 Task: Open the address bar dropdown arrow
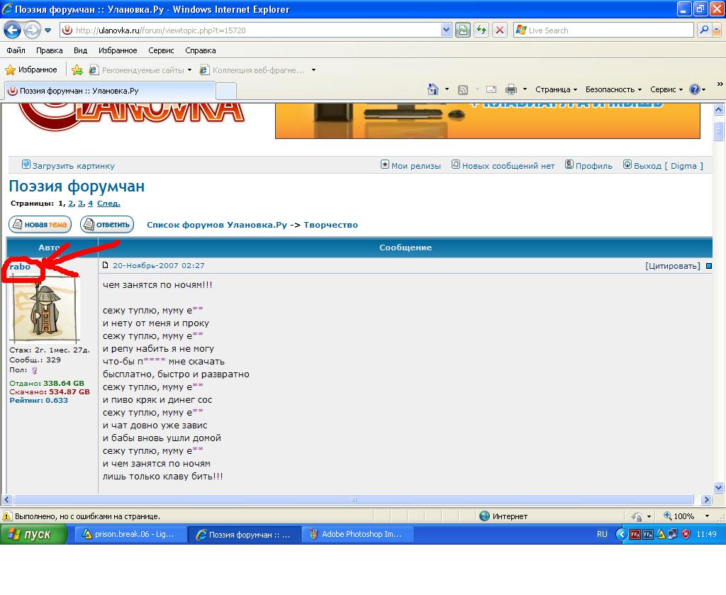pos(446,30)
